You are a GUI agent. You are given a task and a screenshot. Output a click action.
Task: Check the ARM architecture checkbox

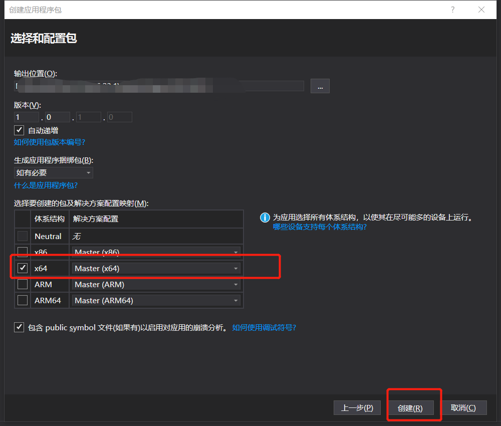22,284
